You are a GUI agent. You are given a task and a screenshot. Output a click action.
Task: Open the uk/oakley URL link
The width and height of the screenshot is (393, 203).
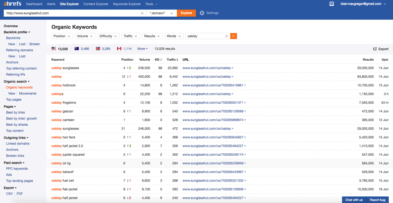tap(207, 129)
